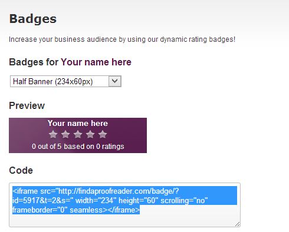Click the width and height code line

(x=110, y=200)
